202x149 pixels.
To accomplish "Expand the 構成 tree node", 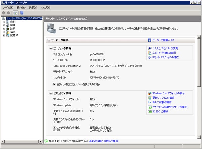I will [x=4, y=32].
